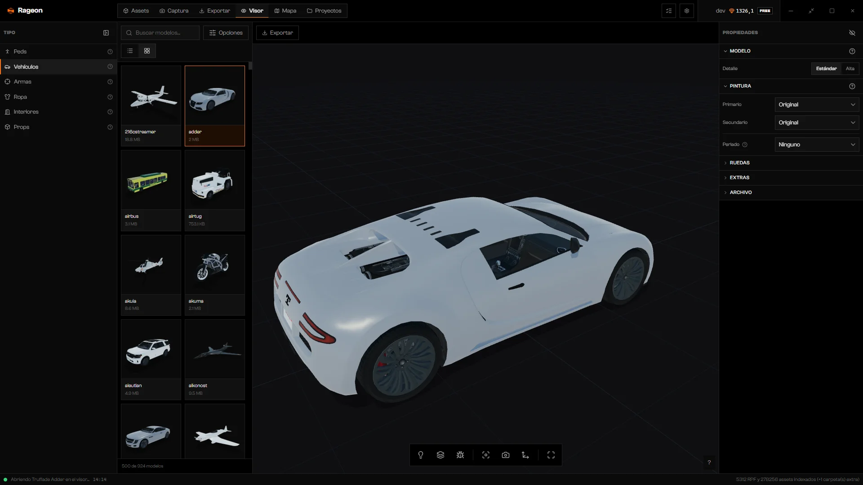The image size is (863, 485).
Task: Open the Captura tab
Action: coord(174,11)
